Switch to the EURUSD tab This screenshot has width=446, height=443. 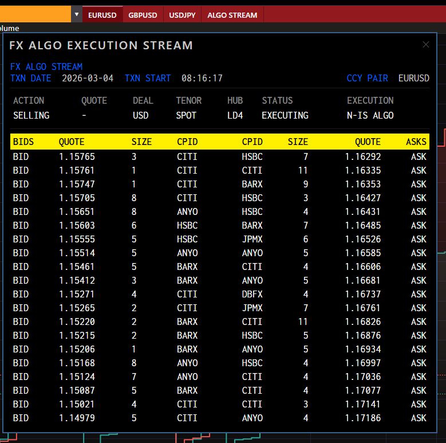(102, 15)
